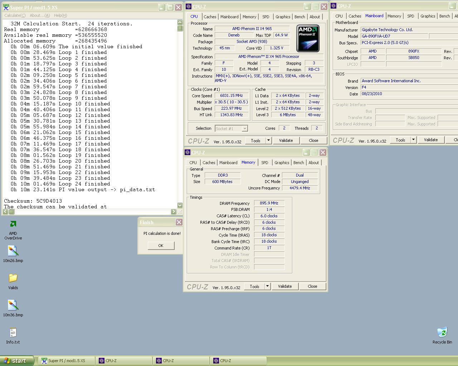The image size is (458, 366).
Task: Open Info.txt desktop file icon
Action: (x=13, y=336)
